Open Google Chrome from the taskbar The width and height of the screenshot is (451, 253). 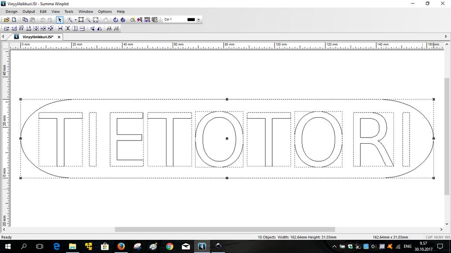click(170, 246)
